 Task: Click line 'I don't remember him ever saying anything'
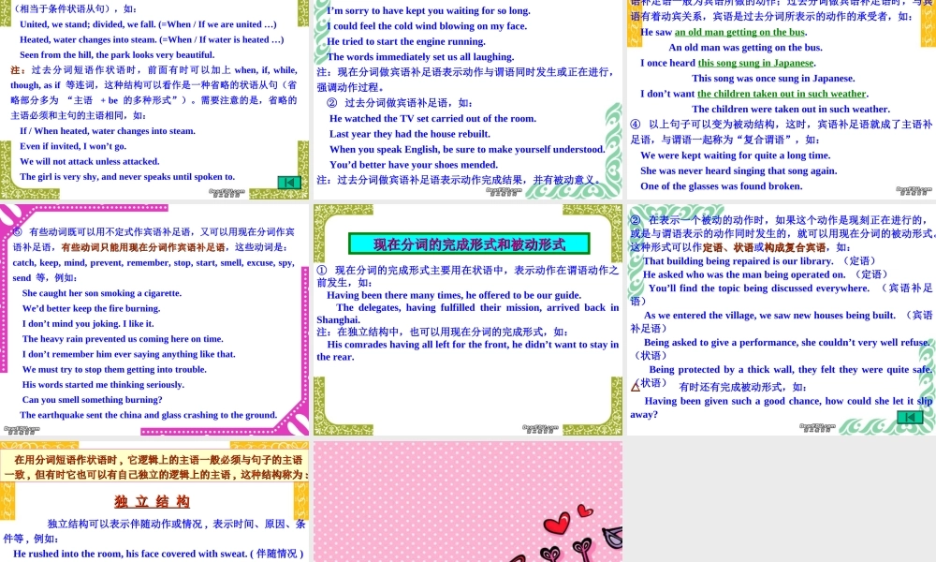(129, 354)
